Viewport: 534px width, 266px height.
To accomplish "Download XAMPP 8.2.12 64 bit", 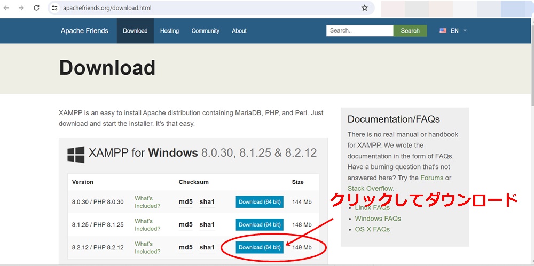I will click(260, 247).
